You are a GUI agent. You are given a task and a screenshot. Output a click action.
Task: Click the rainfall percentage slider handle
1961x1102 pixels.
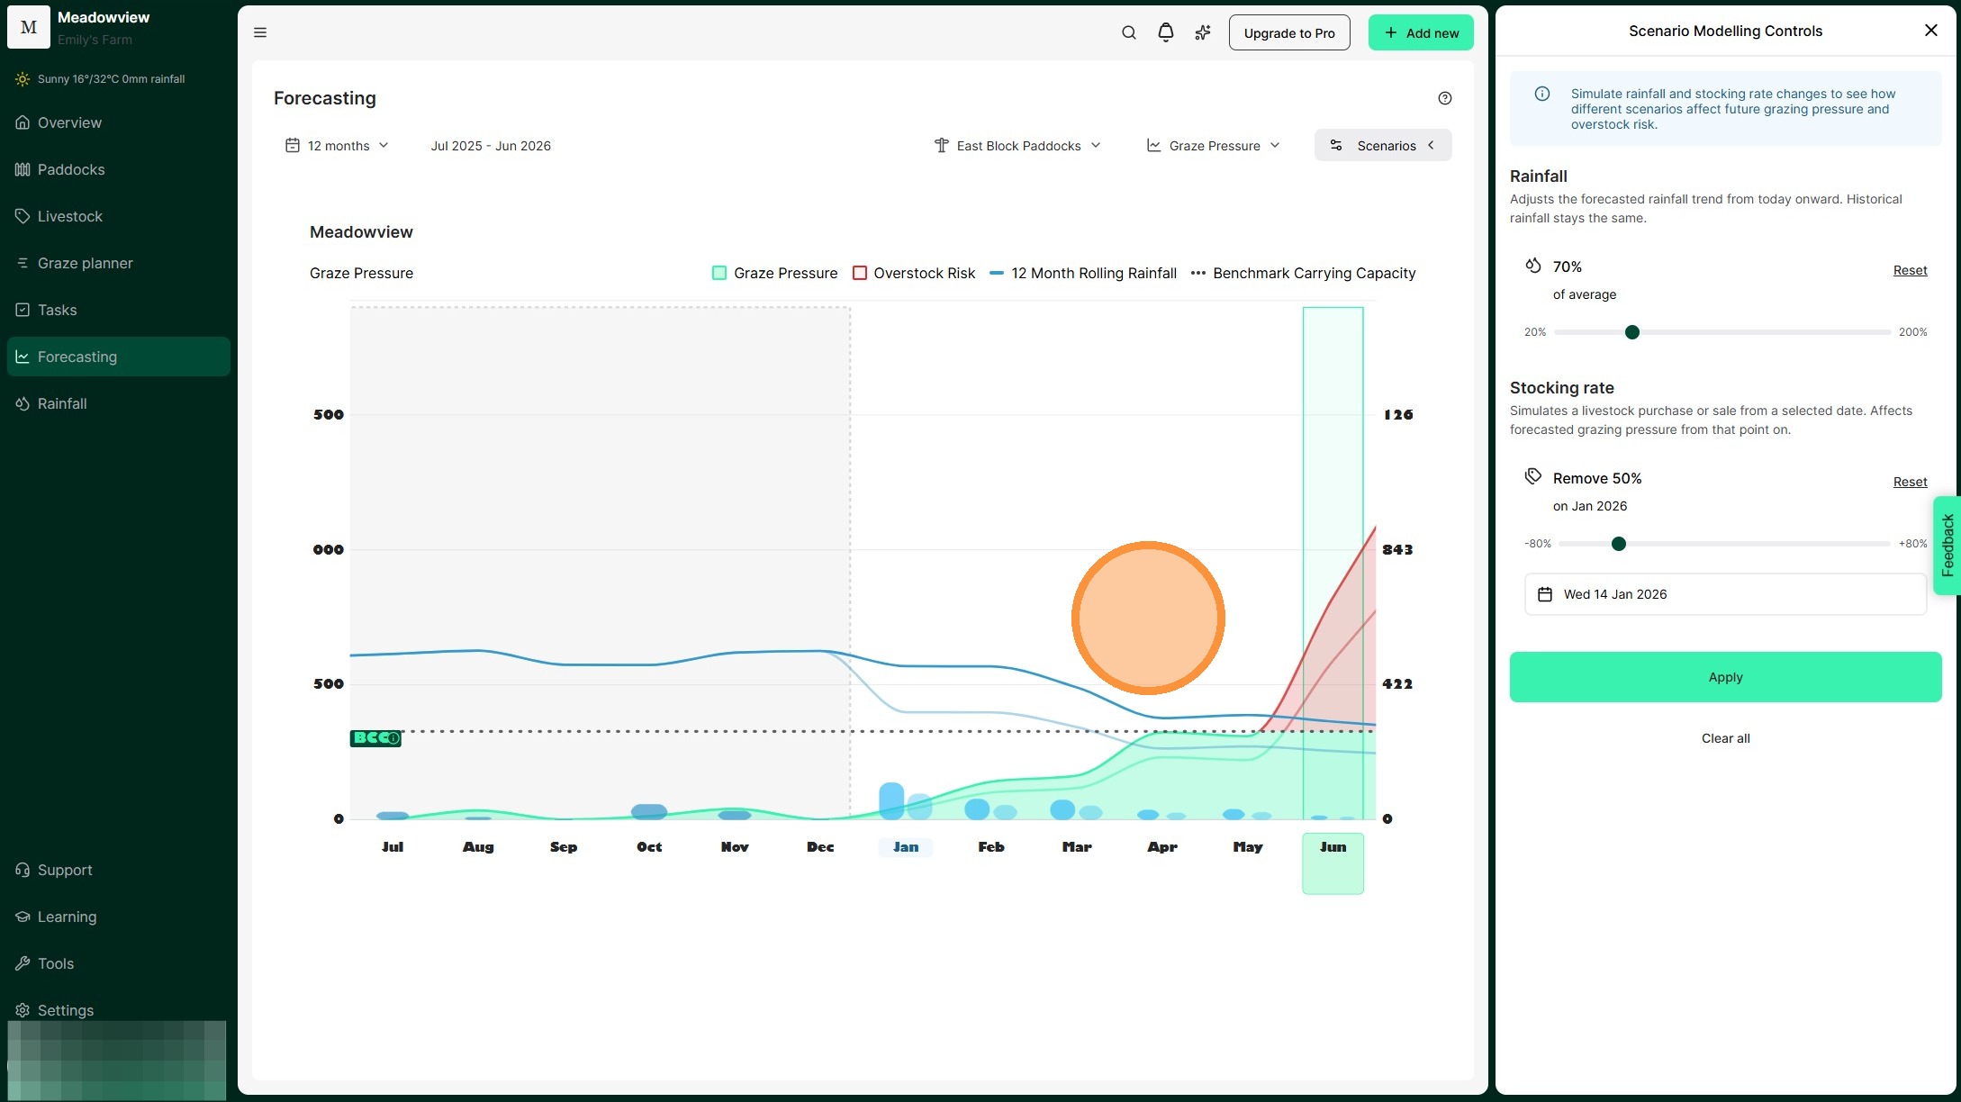pyautogui.click(x=1631, y=332)
